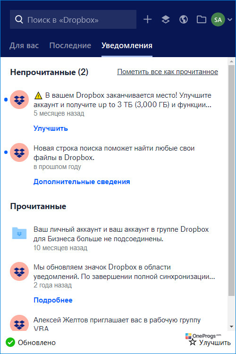Open Дополнительные сведения link
Viewport: 236px width, 354px height.
tap(82, 182)
